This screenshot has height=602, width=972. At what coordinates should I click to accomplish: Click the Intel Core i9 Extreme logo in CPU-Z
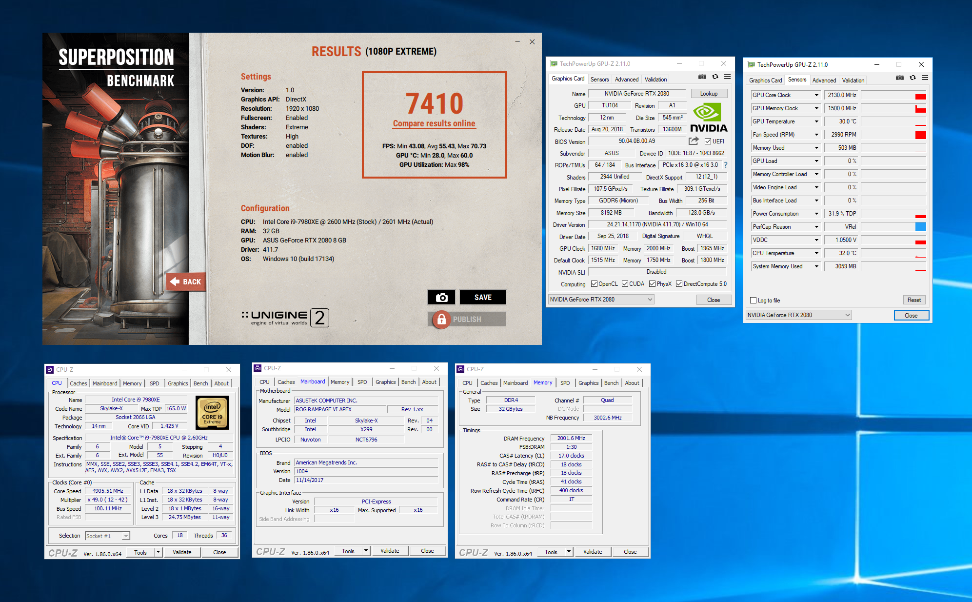tap(212, 413)
